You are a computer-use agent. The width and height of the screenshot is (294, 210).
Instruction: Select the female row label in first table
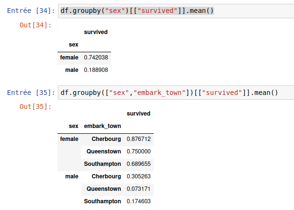69,58
